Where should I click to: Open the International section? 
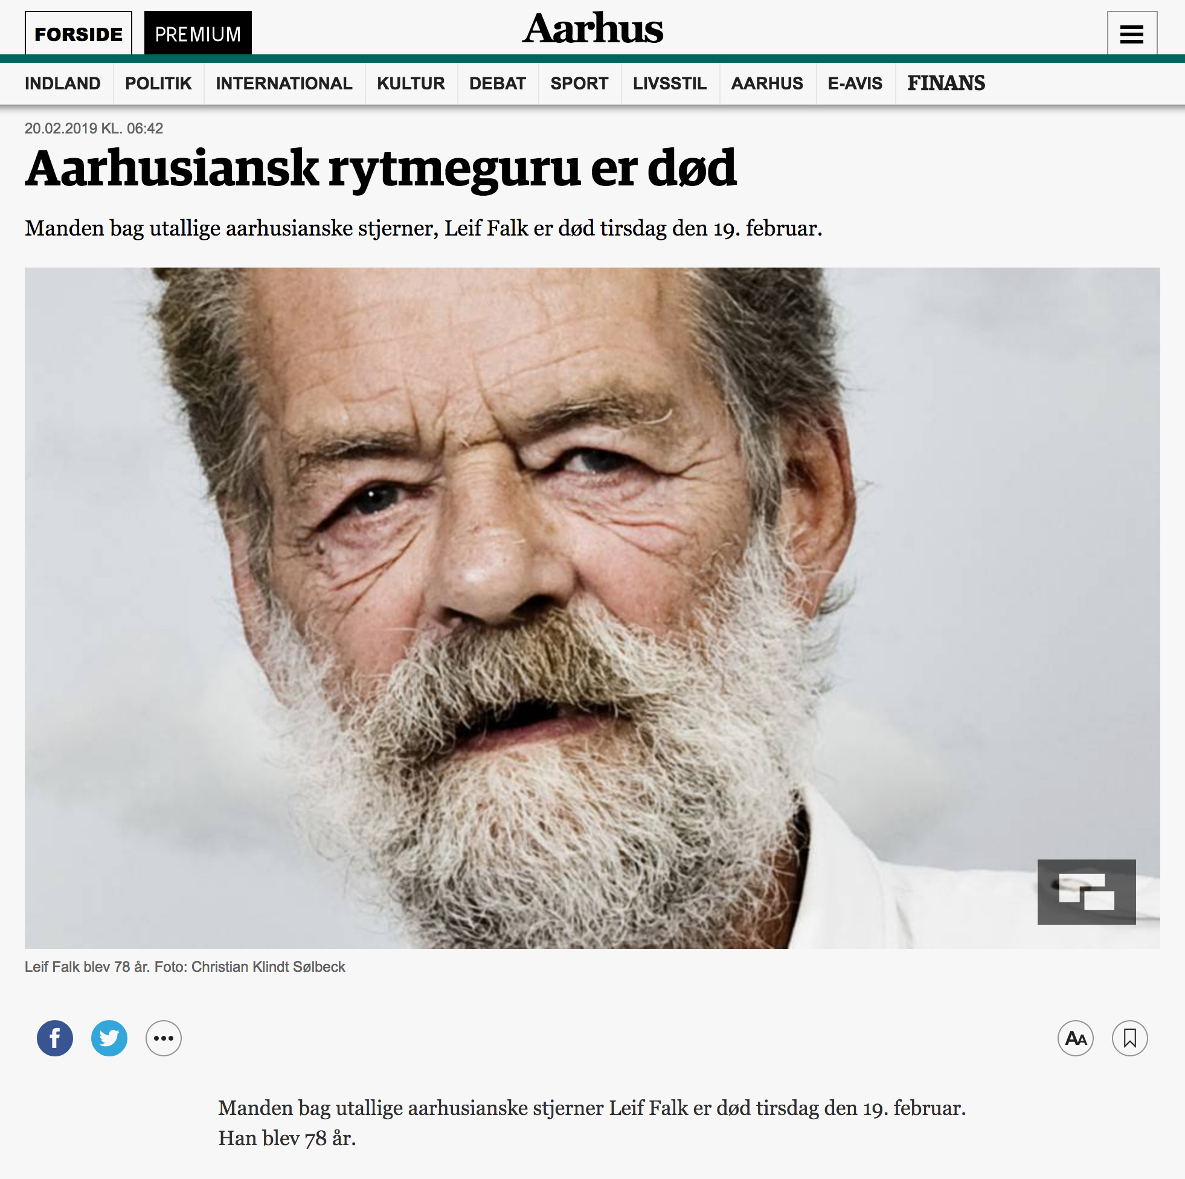click(x=284, y=83)
